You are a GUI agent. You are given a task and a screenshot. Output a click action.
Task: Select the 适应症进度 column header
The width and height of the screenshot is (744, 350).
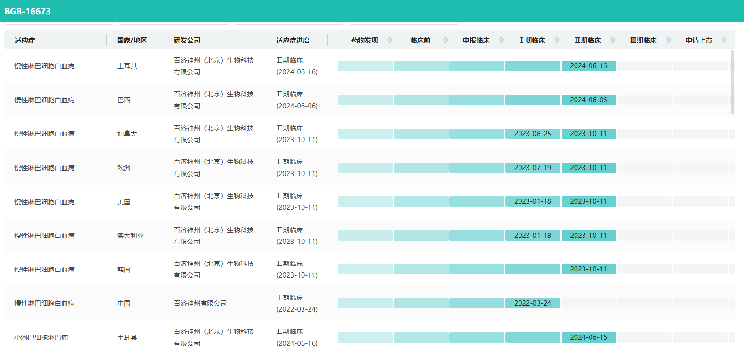pyautogui.click(x=293, y=41)
